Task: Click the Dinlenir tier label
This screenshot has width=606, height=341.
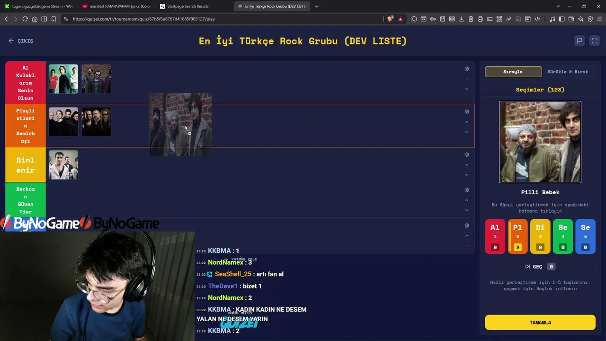Action: coord(26,165)
